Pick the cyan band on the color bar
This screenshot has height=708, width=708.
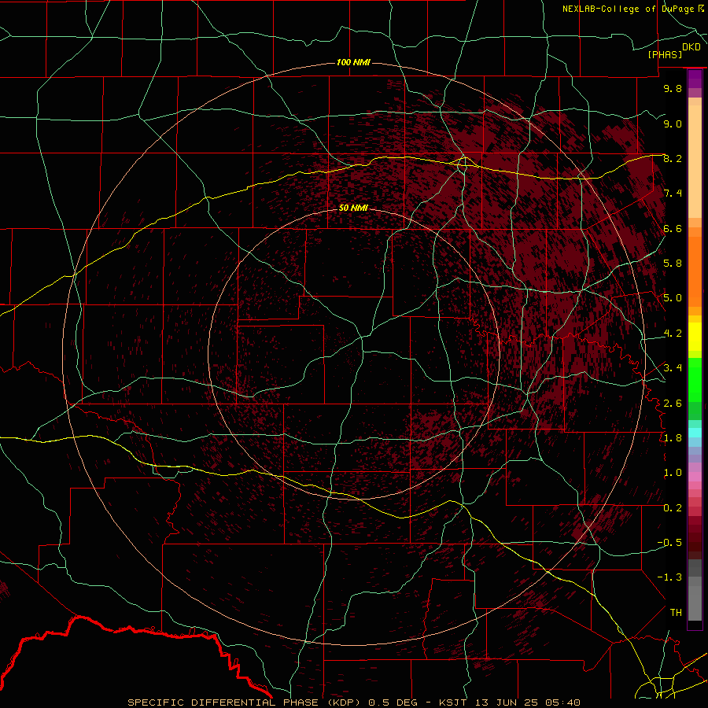pyautogui.click(x=695, y=433)
